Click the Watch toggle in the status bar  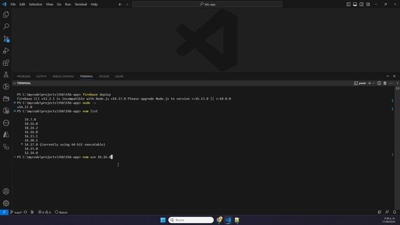click(61, 212)
